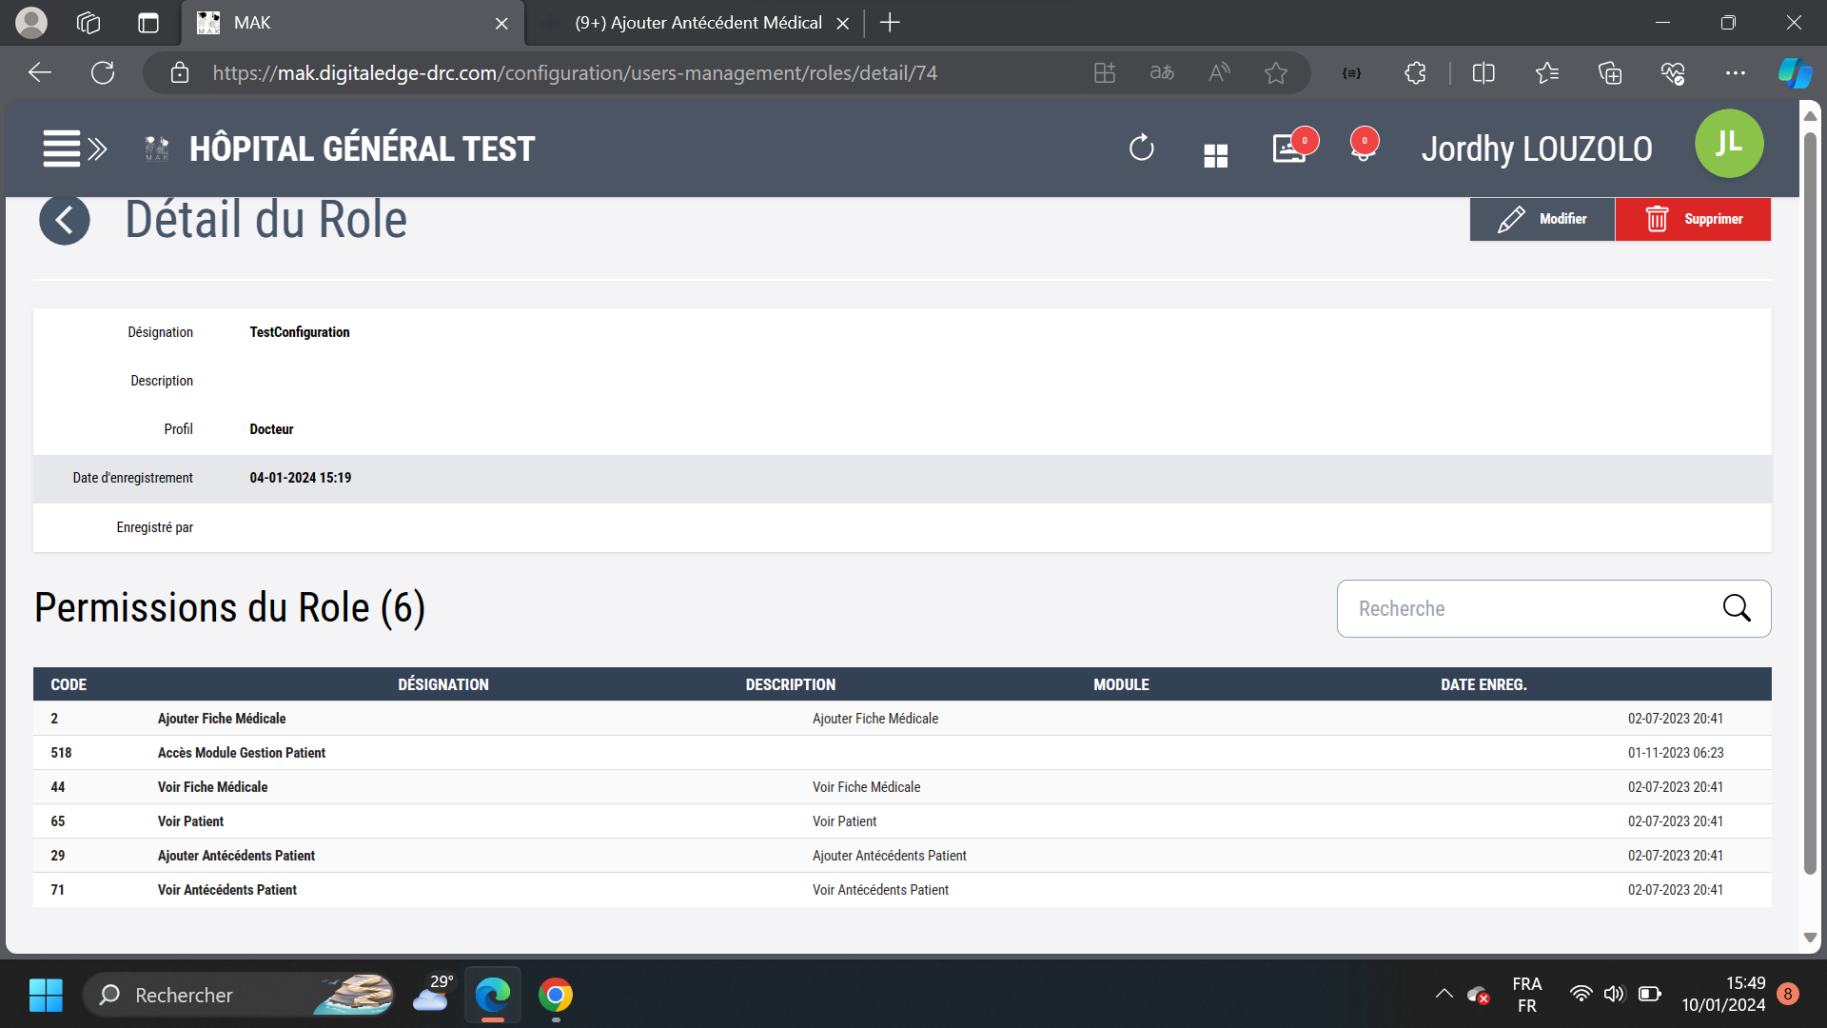Open browser essentials heart icon

click(1673, 73)
